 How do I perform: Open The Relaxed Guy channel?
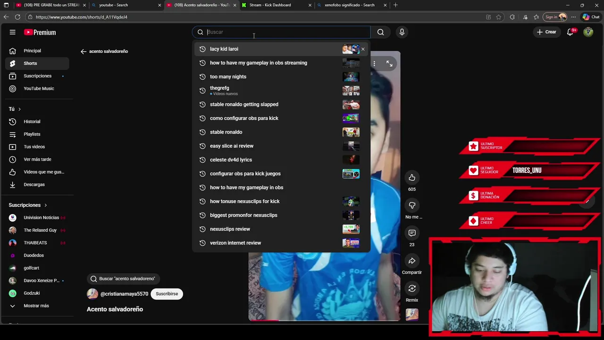click(x=37, y=230)
